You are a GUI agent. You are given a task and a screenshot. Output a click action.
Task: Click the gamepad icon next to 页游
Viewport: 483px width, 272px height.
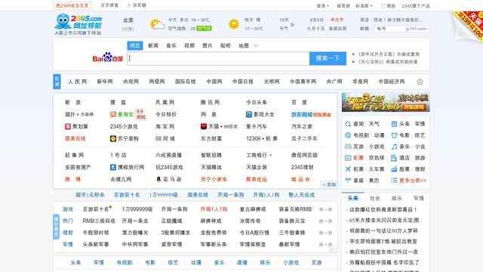point(348,147)
